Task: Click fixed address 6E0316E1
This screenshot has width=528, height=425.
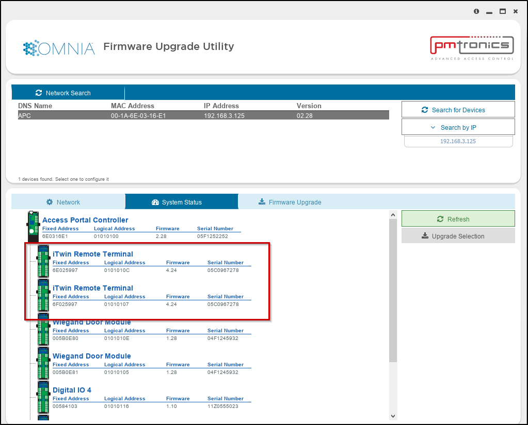Action: (55, 236)
